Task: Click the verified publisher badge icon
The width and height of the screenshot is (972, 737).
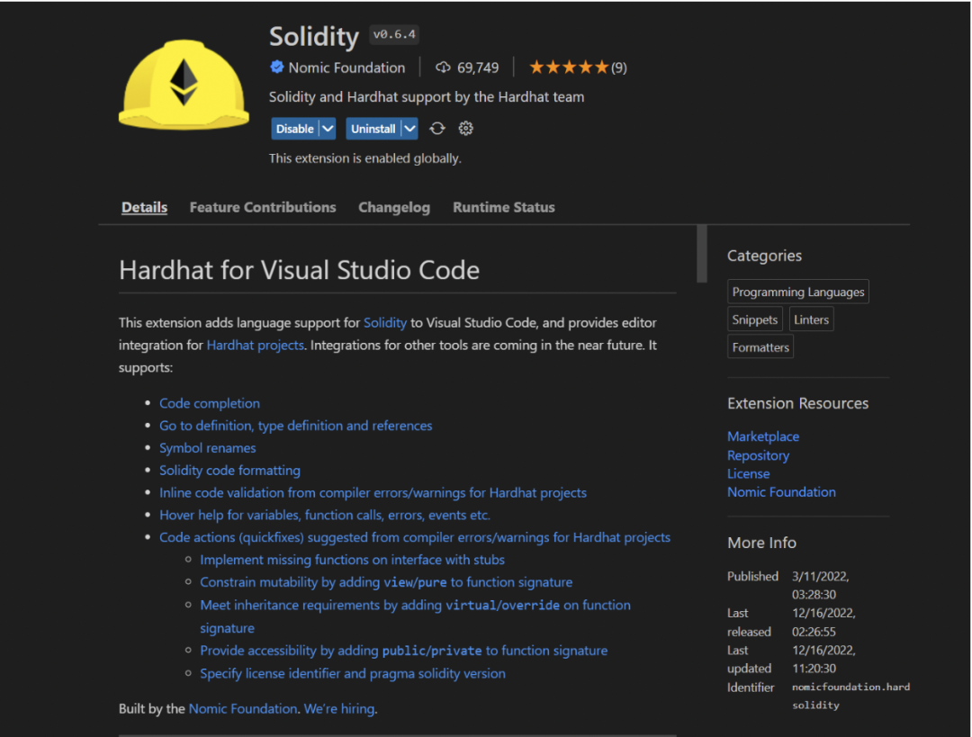Action: coord(277,67)
